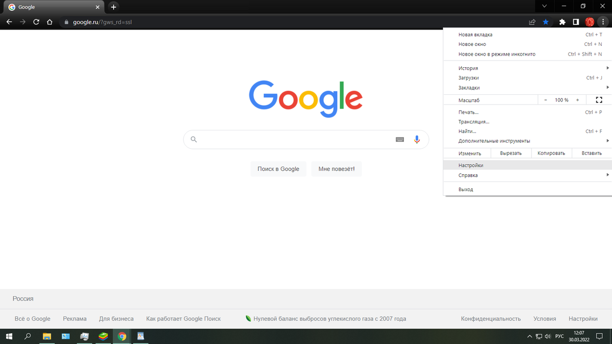Open the Windows Start menu

click(x=9, y=336)
